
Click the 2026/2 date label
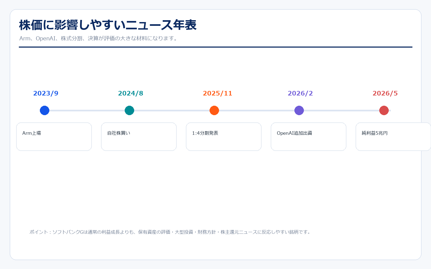tap(300, 93)
